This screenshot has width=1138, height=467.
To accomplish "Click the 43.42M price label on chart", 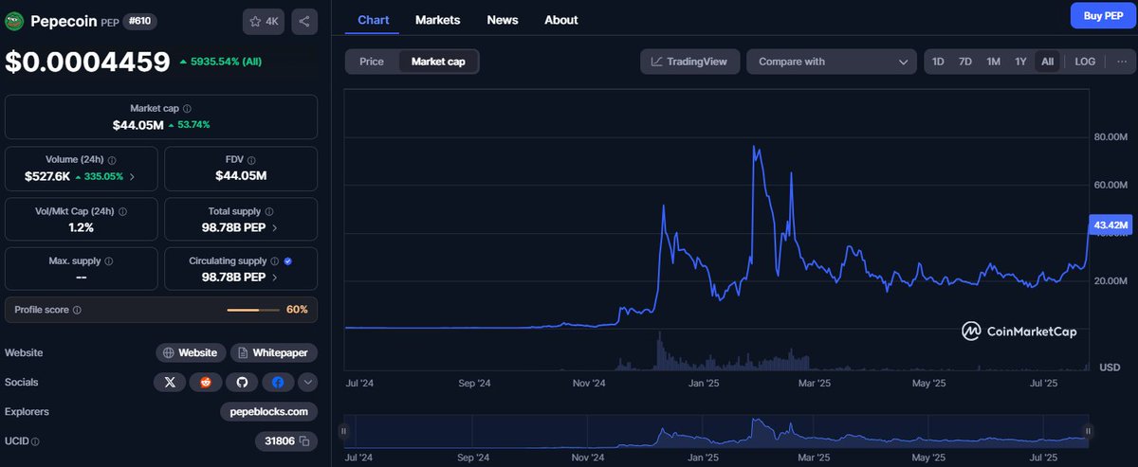I will coord(1111,225).
